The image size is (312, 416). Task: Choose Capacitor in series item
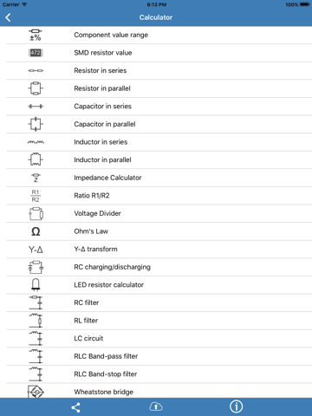pyautogui.click(x=159, y=107)
